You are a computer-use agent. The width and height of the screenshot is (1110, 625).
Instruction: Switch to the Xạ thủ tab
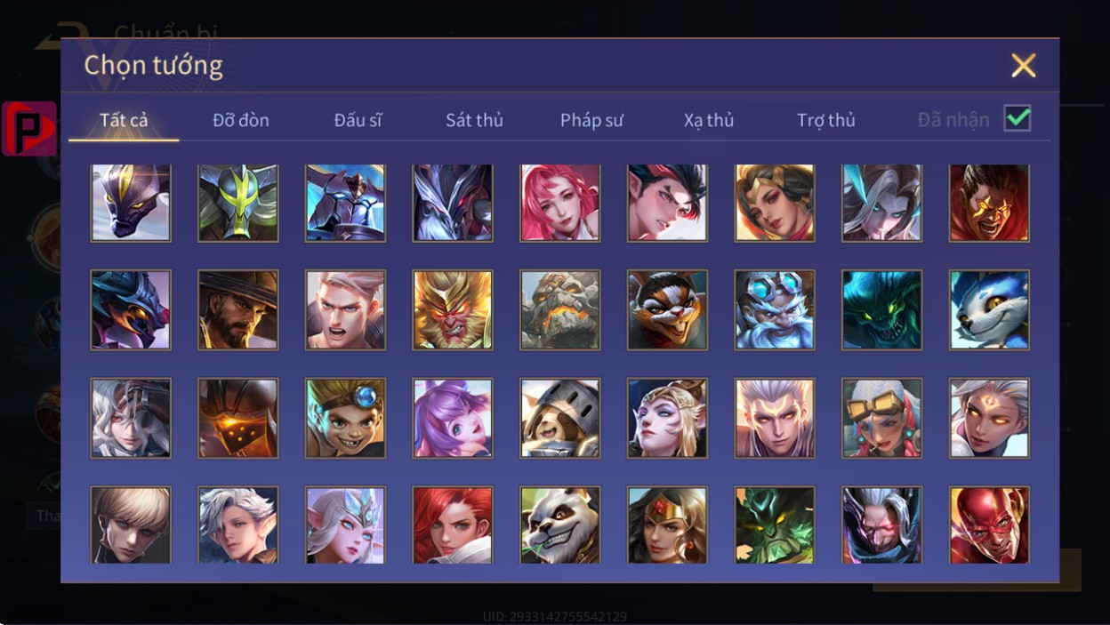(x=709, y=120)
